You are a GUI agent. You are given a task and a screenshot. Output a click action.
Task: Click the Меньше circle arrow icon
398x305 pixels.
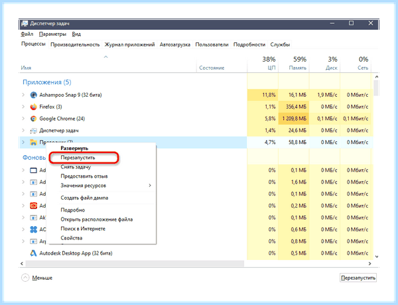pos(25,278)
